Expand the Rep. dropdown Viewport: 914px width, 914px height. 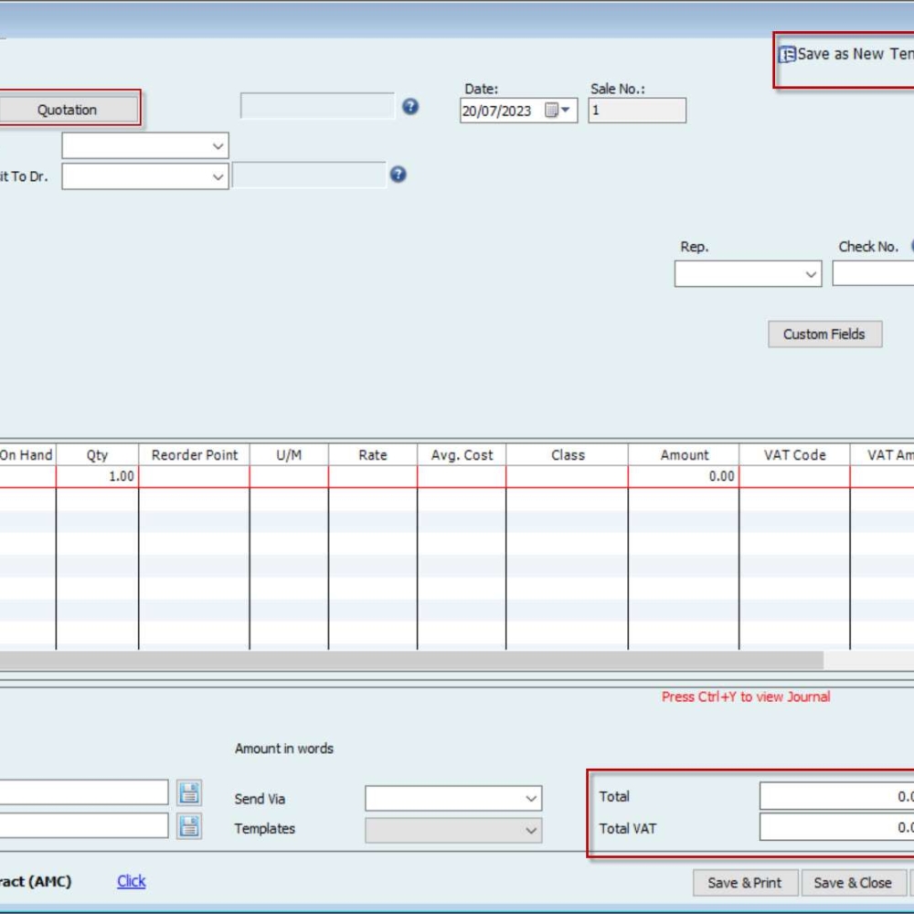tap(748, 274)
